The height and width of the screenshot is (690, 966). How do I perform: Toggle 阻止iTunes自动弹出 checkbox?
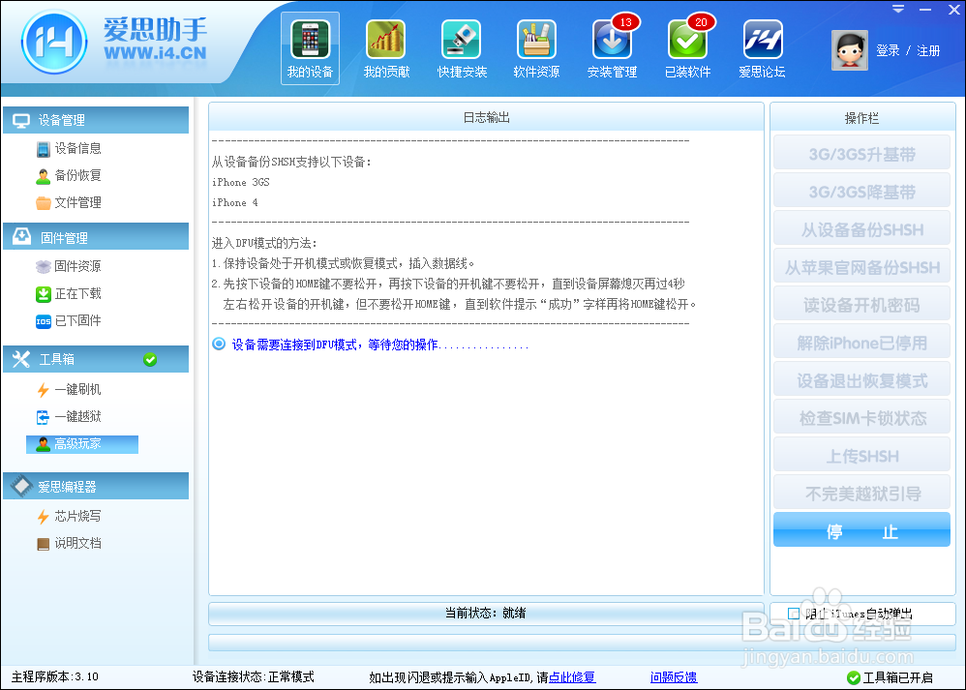click(794, 614)
